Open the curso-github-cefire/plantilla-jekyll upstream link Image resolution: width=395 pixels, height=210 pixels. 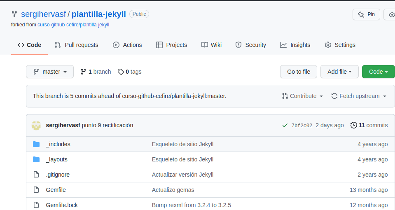[x=73, y=25]
